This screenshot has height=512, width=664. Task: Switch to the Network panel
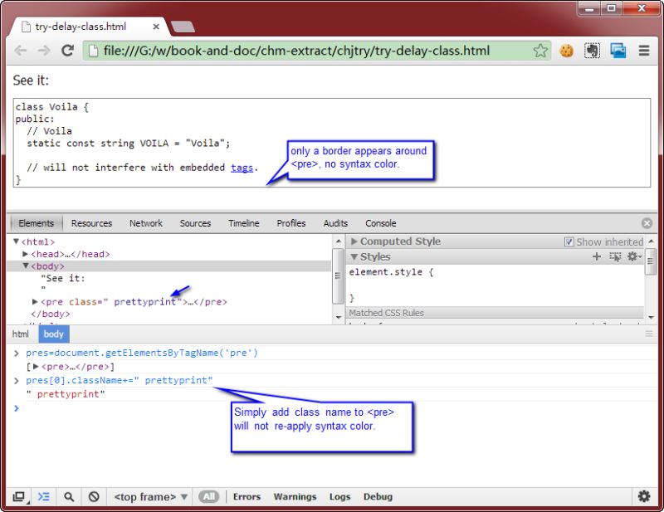point(146,222)
